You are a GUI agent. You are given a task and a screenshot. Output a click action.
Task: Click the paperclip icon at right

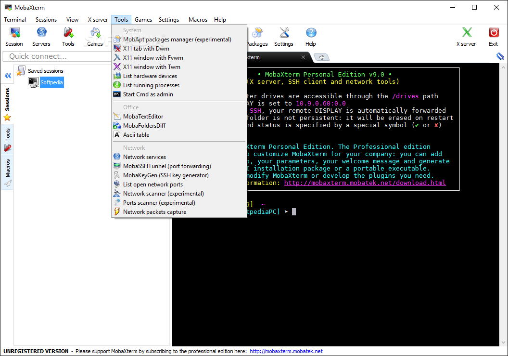click(500, 57)
